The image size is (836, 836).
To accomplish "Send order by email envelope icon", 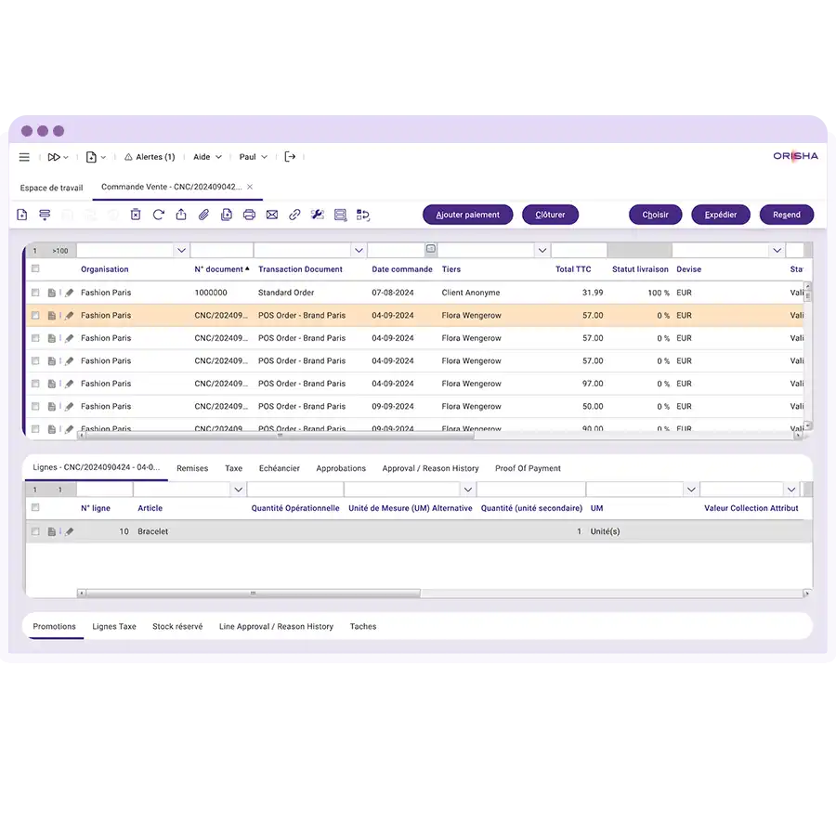I will 272,215.
